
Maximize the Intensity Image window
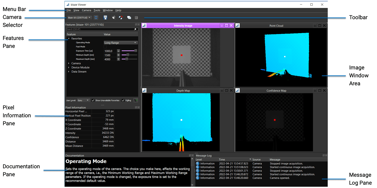(x=227, y=25)
